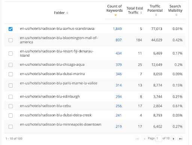Viewport: 192px width, 145px height.
Task: Go to the first page of results
Action: [137, 139]
